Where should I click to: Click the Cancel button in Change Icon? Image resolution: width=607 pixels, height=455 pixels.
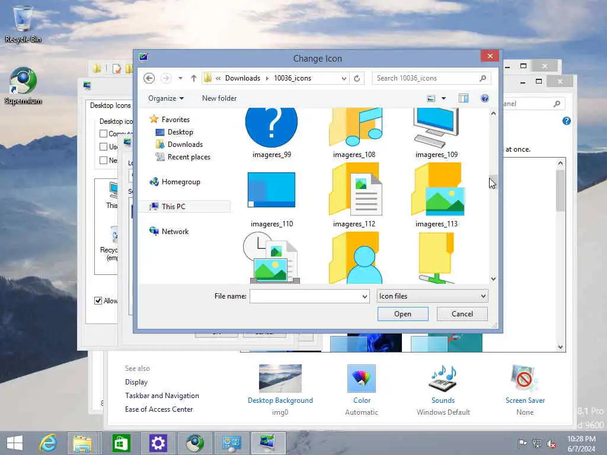(462, 314)
